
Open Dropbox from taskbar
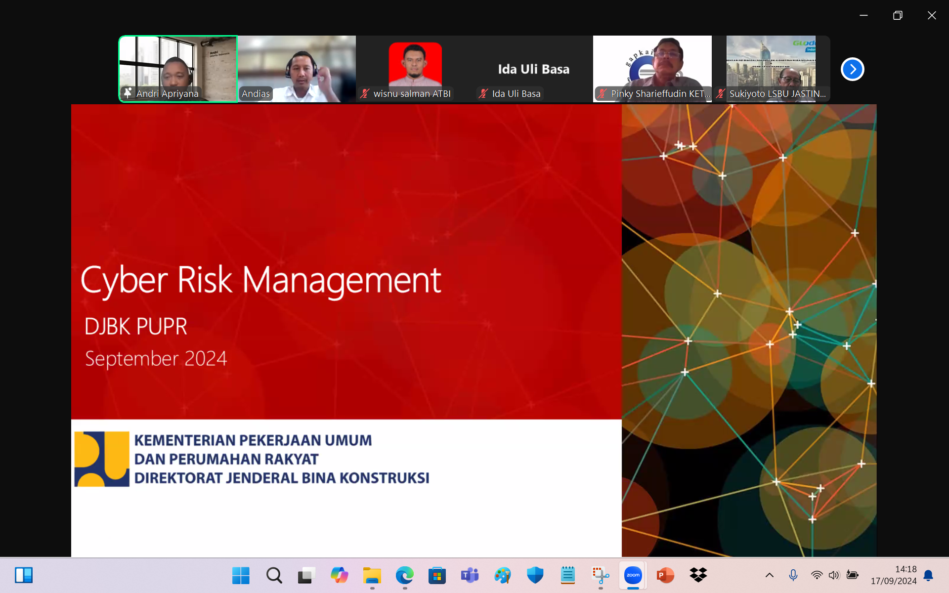point(698,575)
